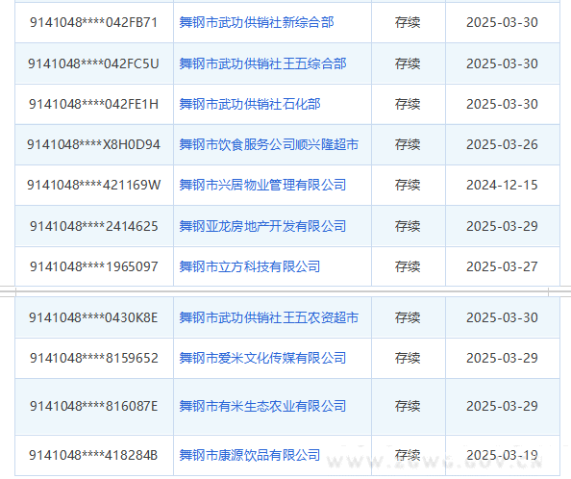Click credit code 9141048****042FB71 cell
This screenshot has height=479, width=571.
(94, 22)
